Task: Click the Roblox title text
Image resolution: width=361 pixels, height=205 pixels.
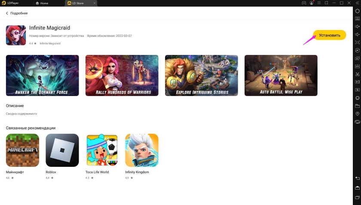Action: tap(51, 172)
